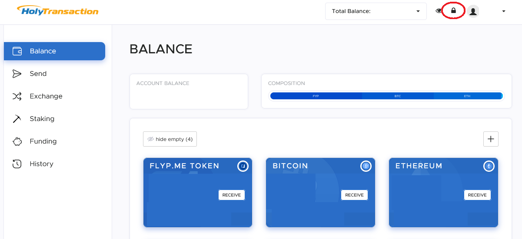Click the plus button to add wallet

491,139
